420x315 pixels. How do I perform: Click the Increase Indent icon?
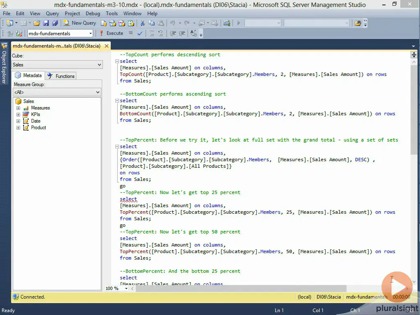pyautogui.click(x=181, y=33)
